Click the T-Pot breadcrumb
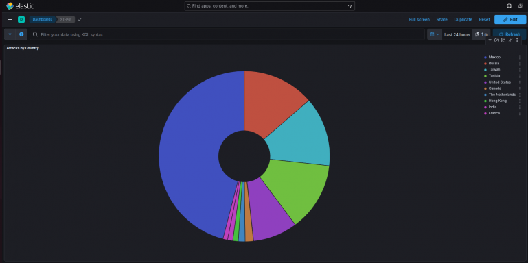 pyautogui.click(x=66, y=19)
